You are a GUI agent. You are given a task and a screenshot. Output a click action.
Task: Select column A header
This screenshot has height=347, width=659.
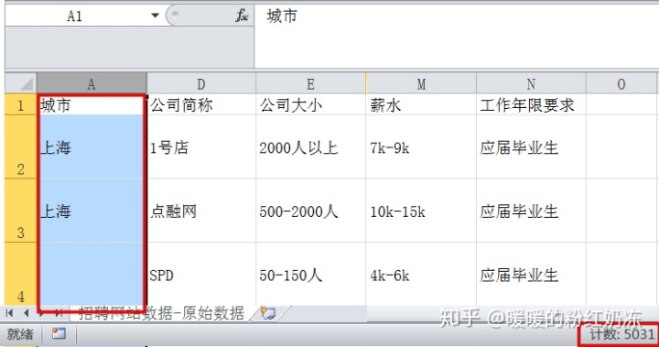click(x=92, y=83)
